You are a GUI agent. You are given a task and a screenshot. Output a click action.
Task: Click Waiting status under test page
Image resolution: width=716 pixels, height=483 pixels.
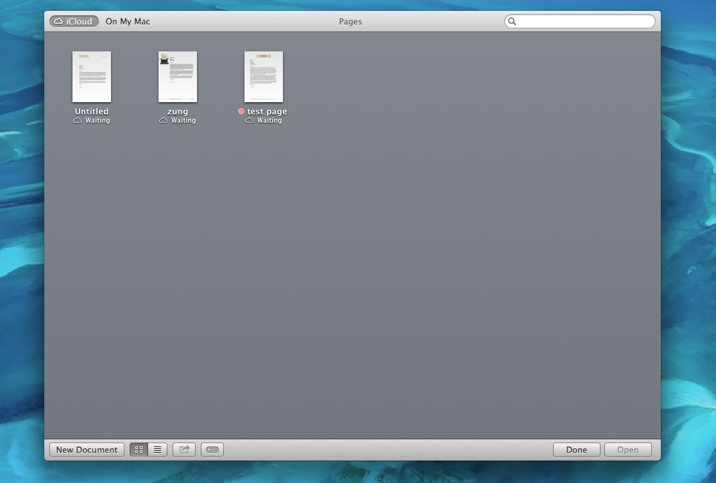(x=269, y=121)
